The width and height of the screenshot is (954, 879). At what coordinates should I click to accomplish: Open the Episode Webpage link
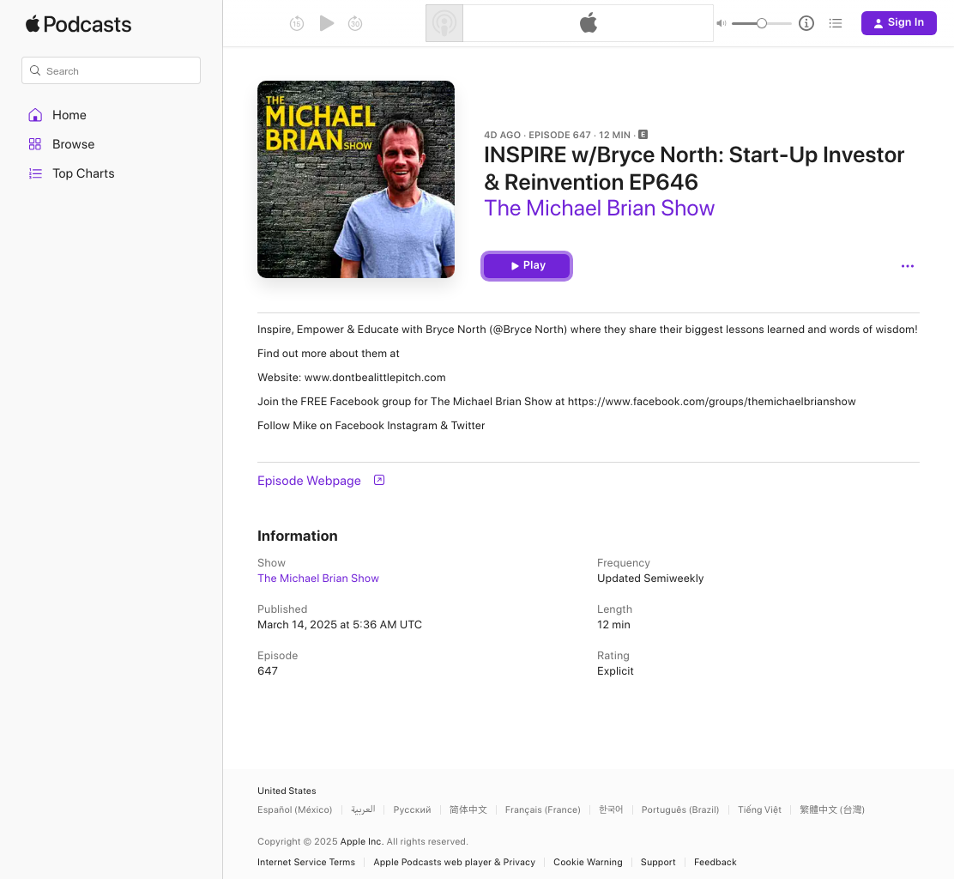pos(309,481)
